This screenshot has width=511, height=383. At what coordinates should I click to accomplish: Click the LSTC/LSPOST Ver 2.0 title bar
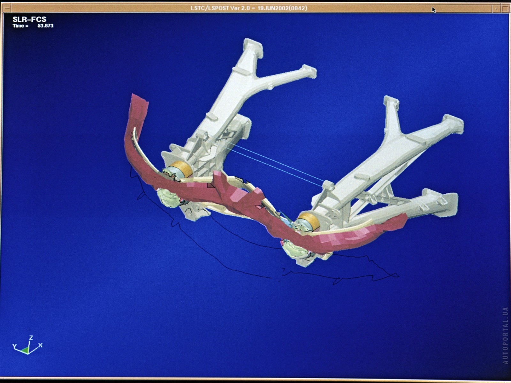(x=248, y=8)
